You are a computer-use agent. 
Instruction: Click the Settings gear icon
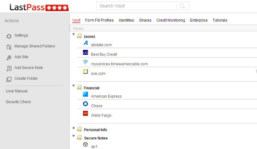[x=9, y=36]
